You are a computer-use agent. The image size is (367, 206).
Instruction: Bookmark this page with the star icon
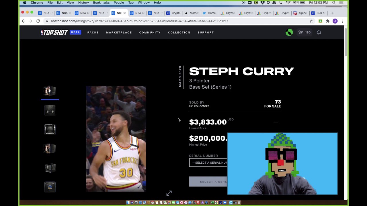[x=311, y=21]
